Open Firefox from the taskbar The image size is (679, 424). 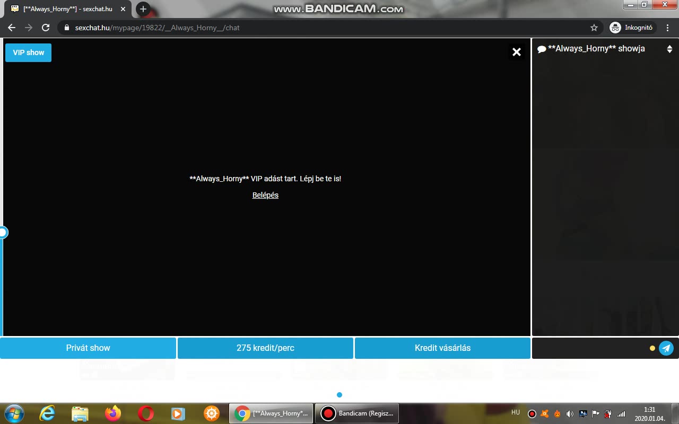tap(112, 413)
